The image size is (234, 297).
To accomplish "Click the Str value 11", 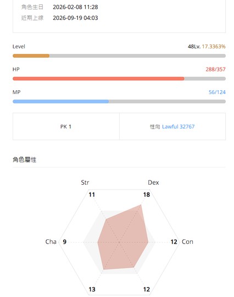I will (x=92, y=195).
